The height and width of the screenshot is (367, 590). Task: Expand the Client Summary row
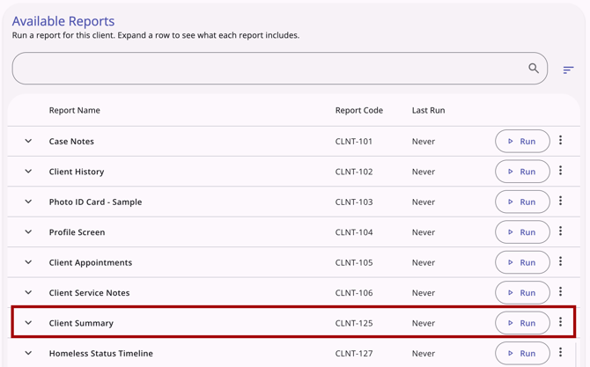click(28, 323)
